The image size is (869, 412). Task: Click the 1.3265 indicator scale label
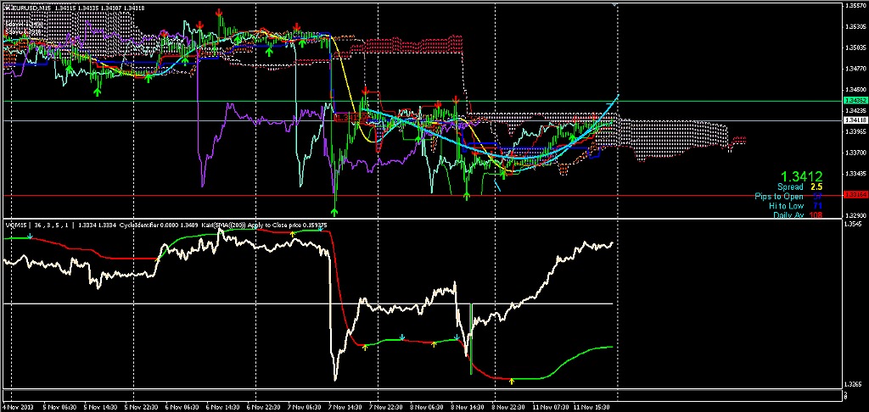[852, 384]
